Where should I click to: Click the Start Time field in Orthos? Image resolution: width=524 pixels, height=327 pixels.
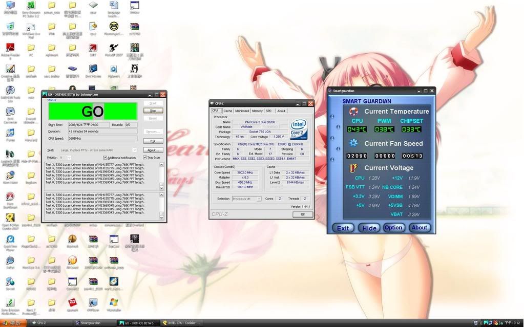(89, 124)
